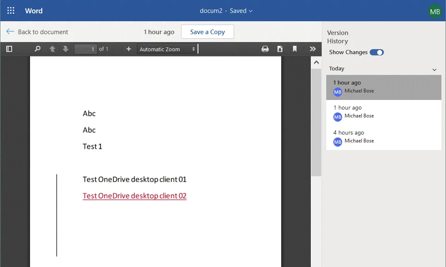Download the document version
This screenshot has height=267, width=446.
point(280,49)
